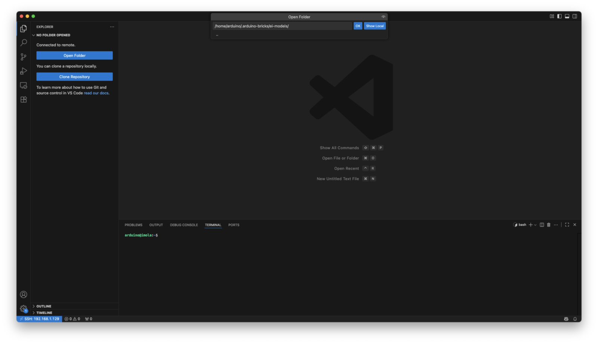Click the terminal scrollbar
The image size is (598, 344).
pyautogui.click(x=579, y=274)
